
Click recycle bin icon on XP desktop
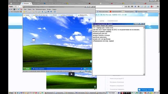click(91, 62)
